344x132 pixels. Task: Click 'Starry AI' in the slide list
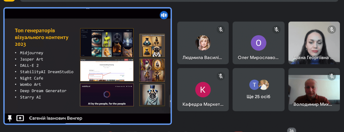[30, 97]
